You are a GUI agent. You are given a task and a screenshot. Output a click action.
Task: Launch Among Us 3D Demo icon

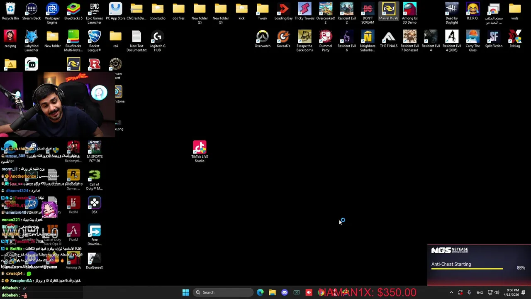(x=409, y=13)
